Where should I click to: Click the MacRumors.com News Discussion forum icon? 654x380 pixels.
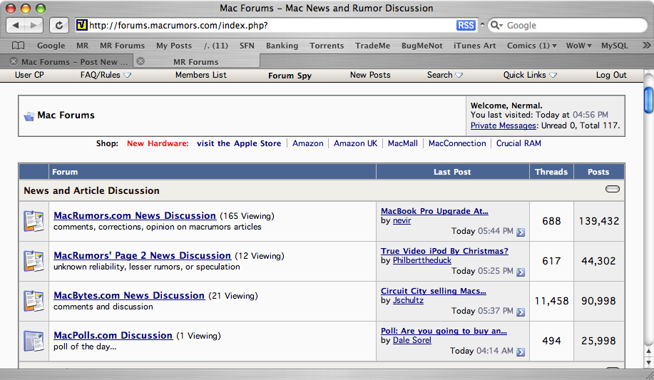(34, 221)
